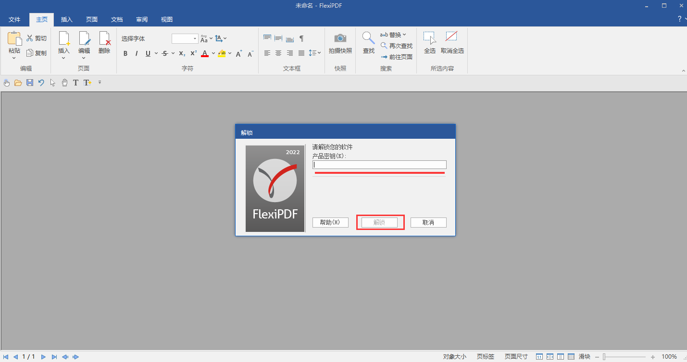This screenshot has width=687, height=362.
Task: Open the font size combo box
Action: 185,38
